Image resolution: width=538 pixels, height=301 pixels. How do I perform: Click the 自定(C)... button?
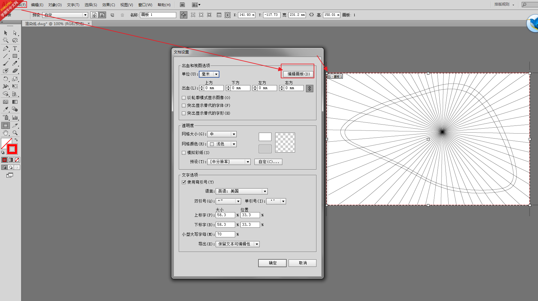pyautogui.click(x=268, y=162)
